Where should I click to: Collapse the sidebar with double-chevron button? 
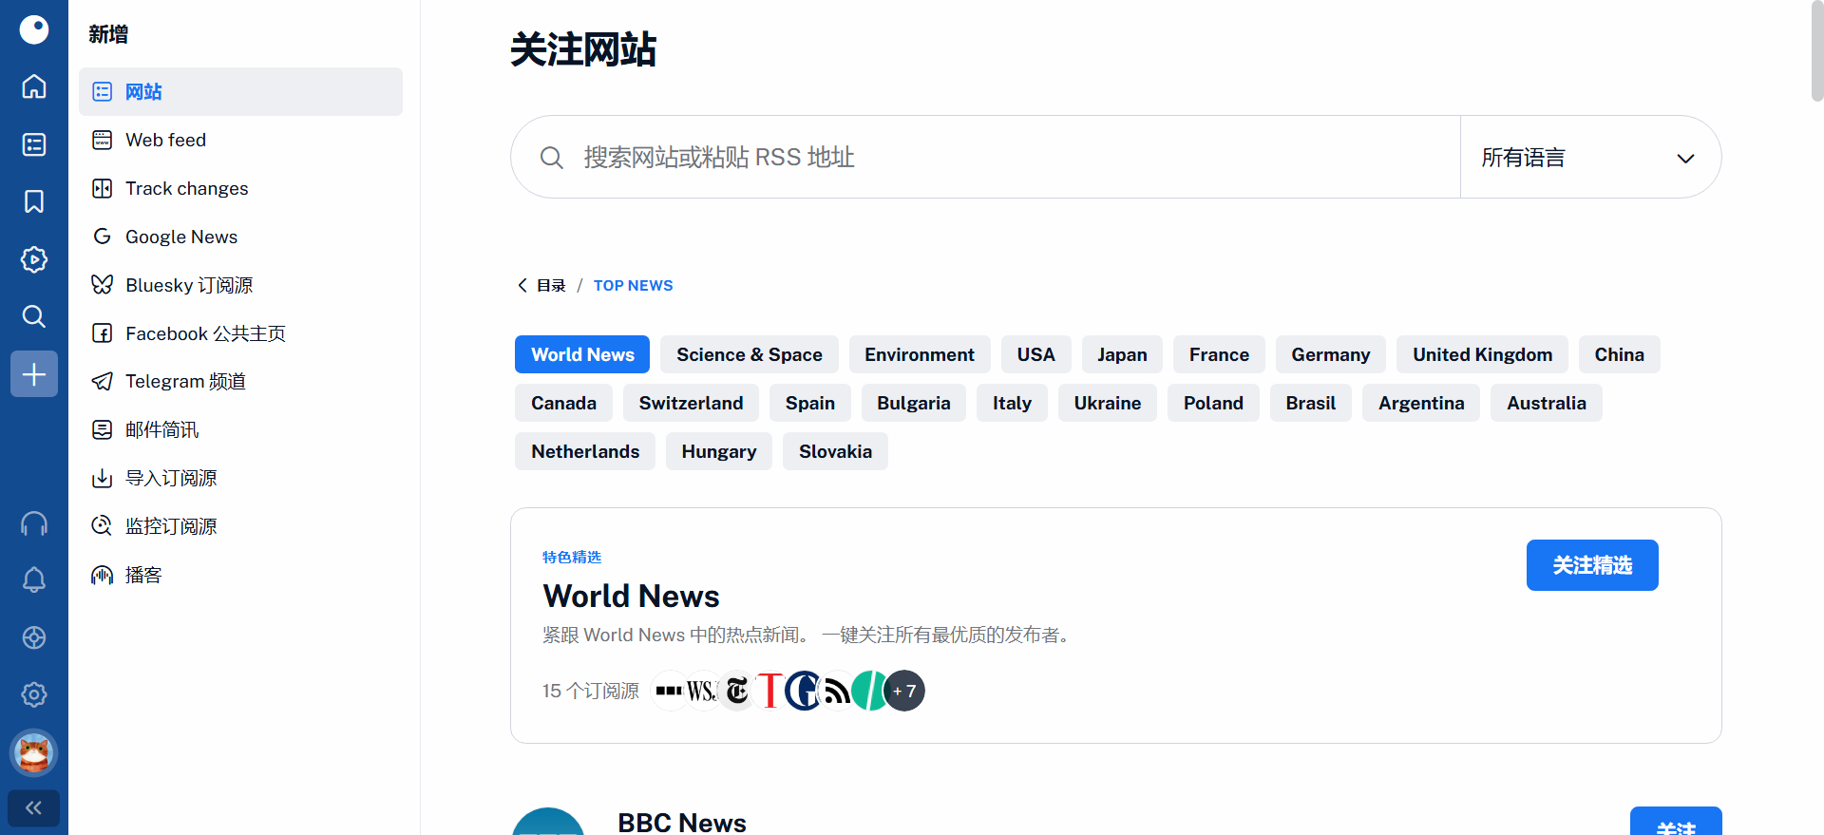pyautogui.click(x=34, y=808)
